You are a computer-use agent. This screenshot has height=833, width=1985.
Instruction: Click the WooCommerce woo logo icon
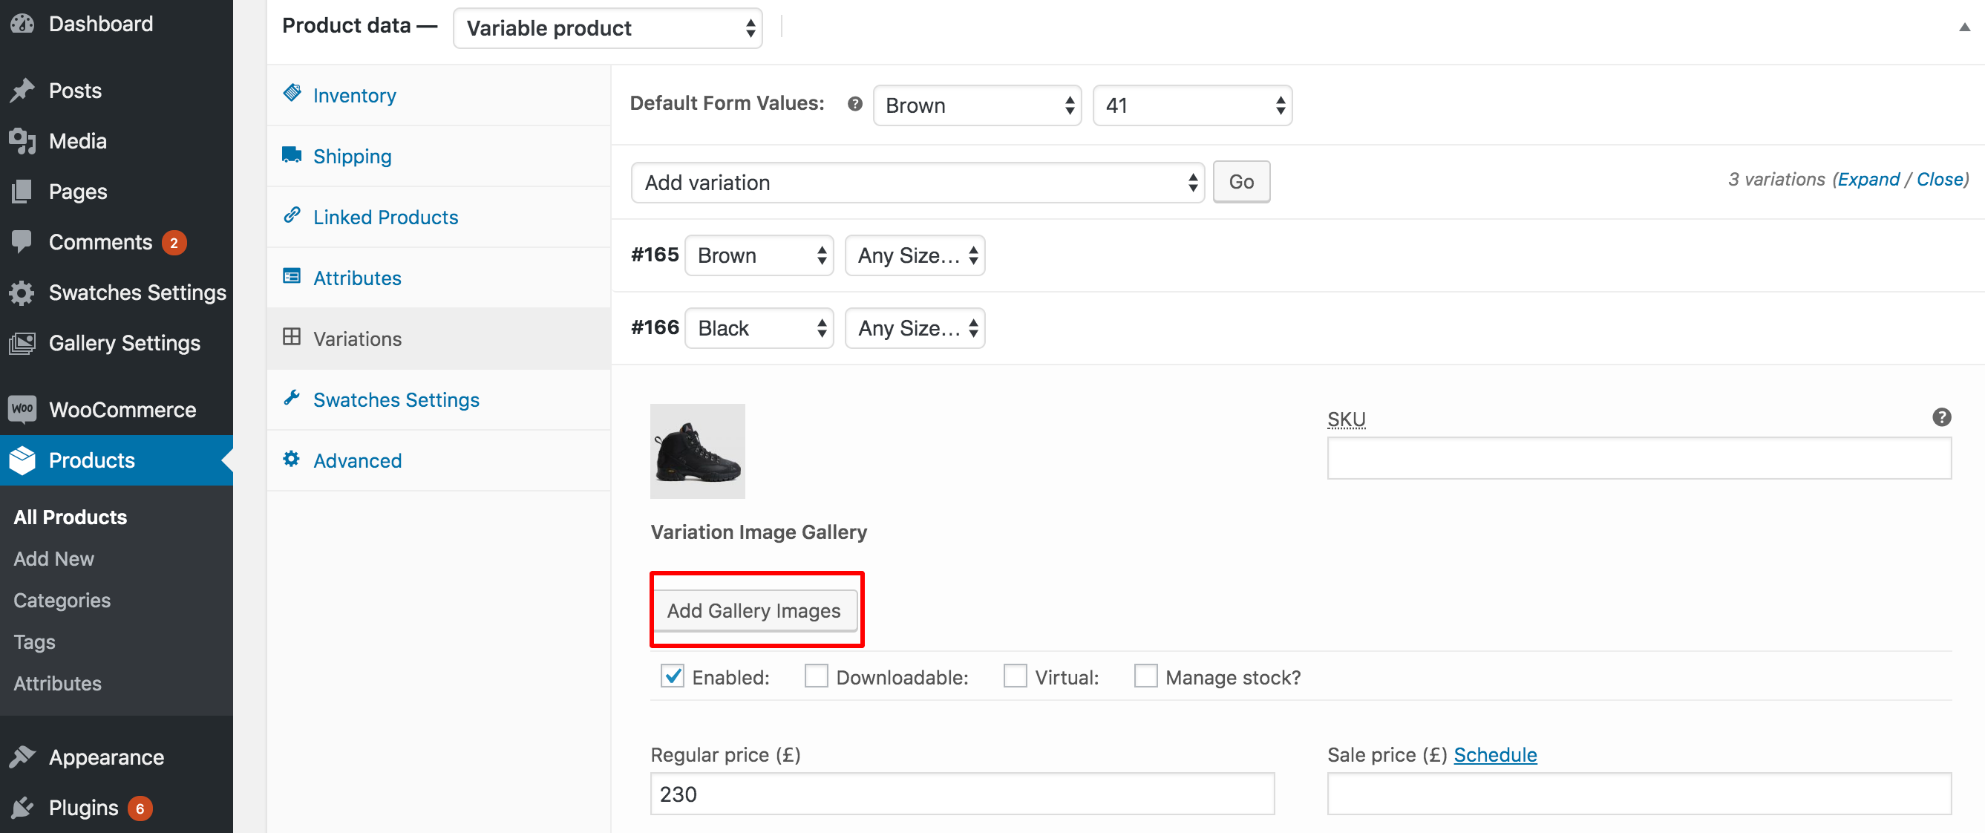pyautogui.click(x=22, y=409)
